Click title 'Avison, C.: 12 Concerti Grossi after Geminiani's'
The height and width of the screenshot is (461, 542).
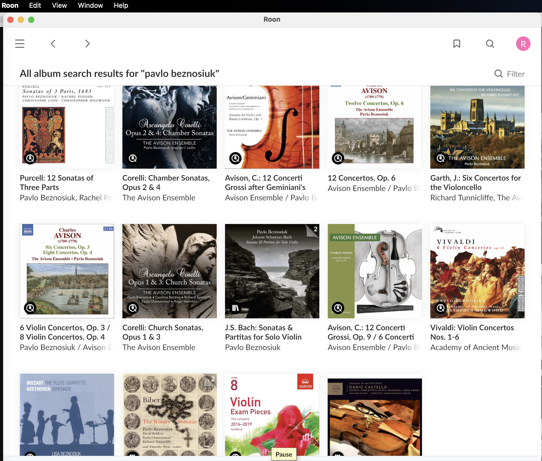(265, 183)
